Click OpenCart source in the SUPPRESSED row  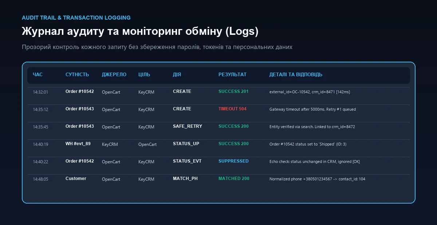pos(111,162)
